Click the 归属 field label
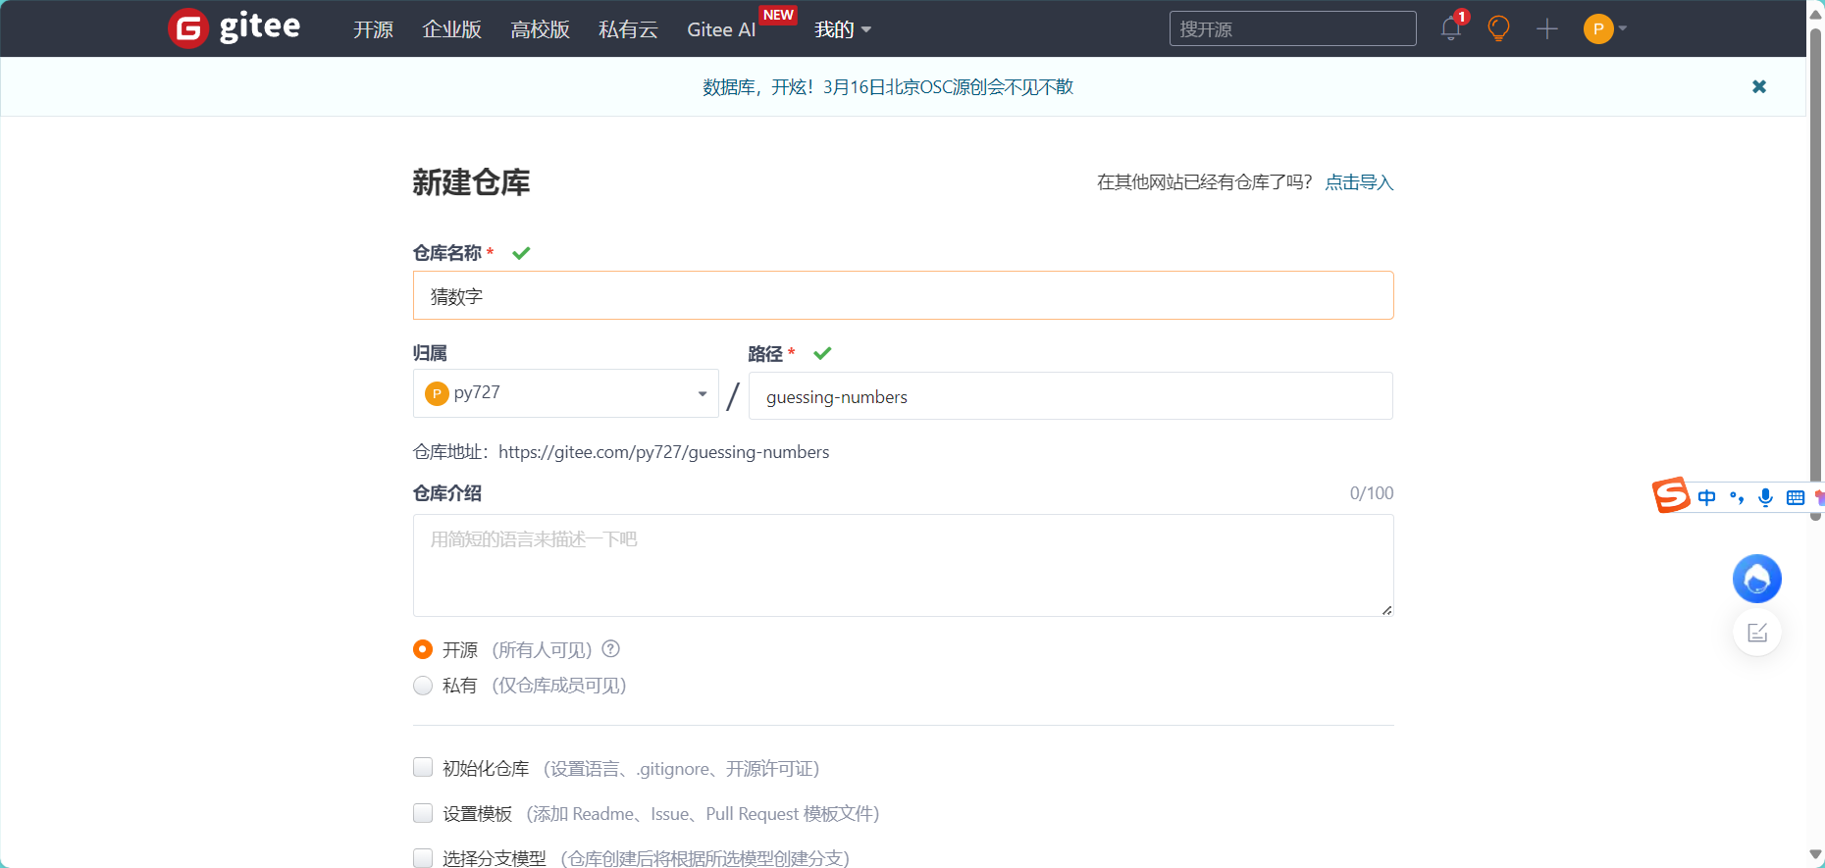 point(430,353)
